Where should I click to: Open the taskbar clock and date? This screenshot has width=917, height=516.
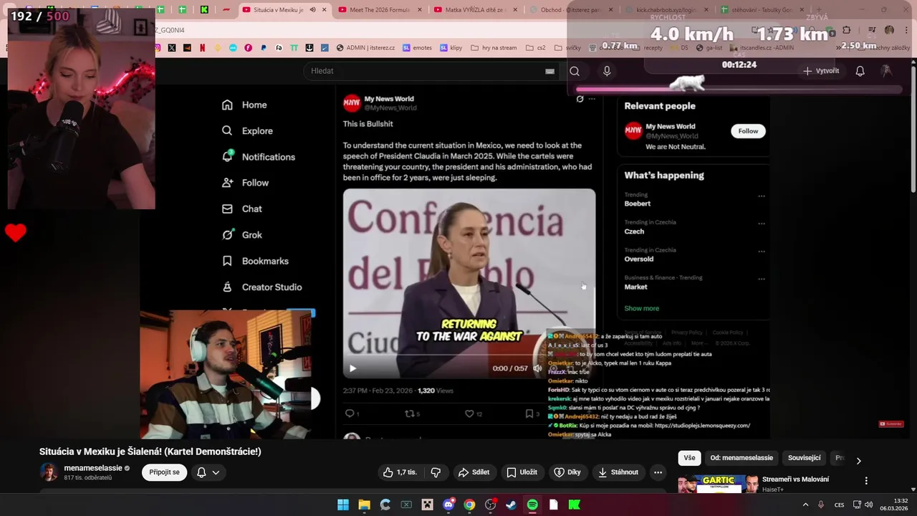click(895, 505)
